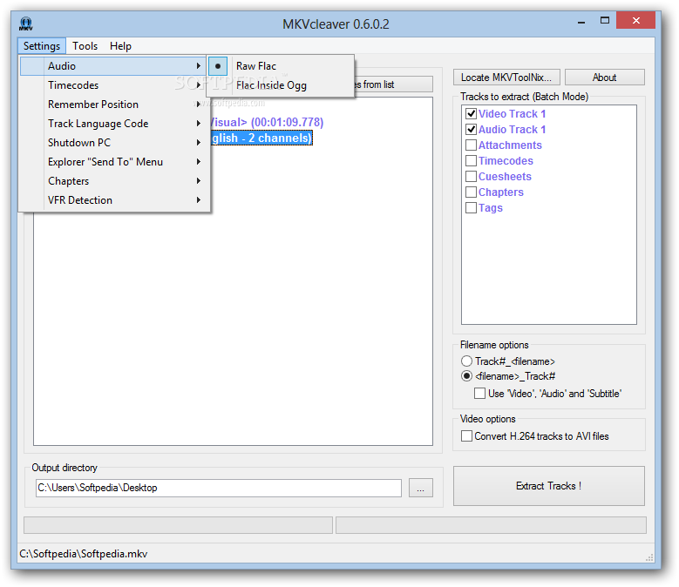Open the Tools menu
The image size is (679, 587).
85,46
